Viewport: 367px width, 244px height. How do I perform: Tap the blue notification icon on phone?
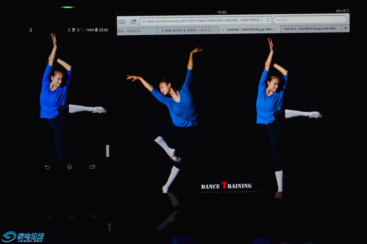click(31, 30)
